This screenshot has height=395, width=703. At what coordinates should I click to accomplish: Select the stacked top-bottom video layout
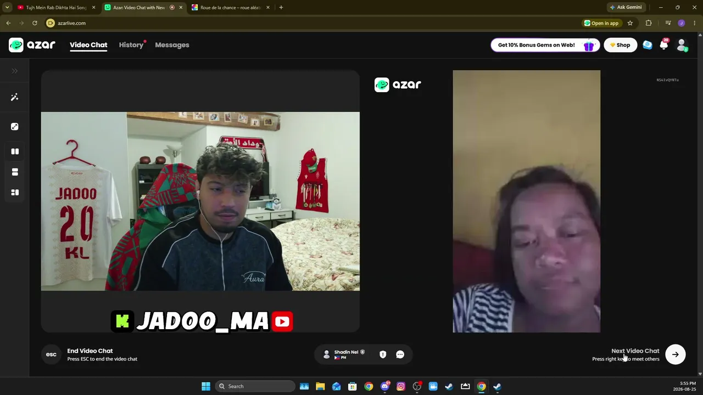(x=15, y=172)
